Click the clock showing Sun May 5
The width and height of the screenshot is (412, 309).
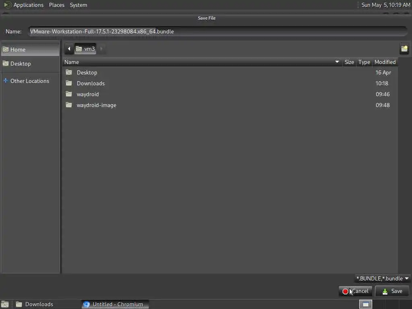(x=385, y=5)
